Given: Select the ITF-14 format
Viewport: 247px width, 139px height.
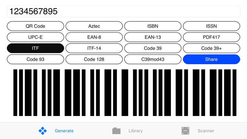Looking at the screenshot, I should pyautogui.click(x=94, y=48).
